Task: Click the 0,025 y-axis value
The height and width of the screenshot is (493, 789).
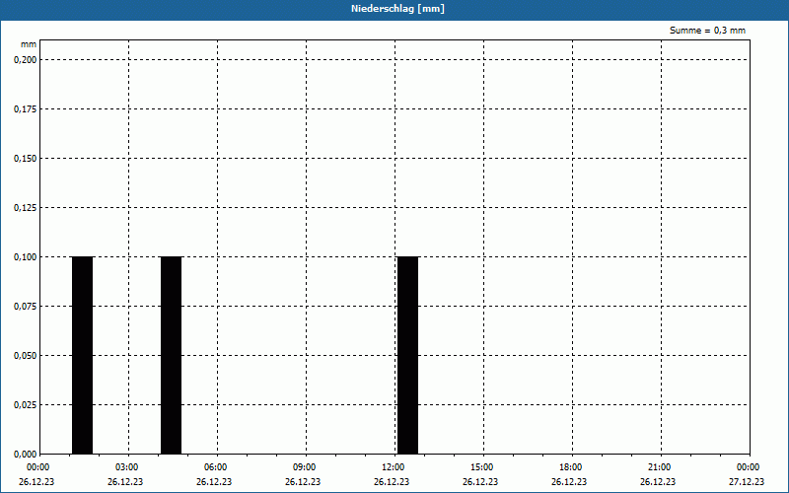Action: (26, 405)
